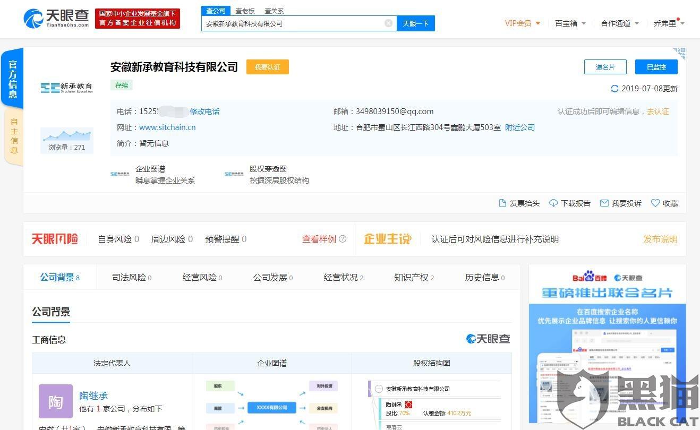The height and width of the screenshot is (430, 700).
Task: Click the question mark icon by 查看样例
Action: point(343,239)
